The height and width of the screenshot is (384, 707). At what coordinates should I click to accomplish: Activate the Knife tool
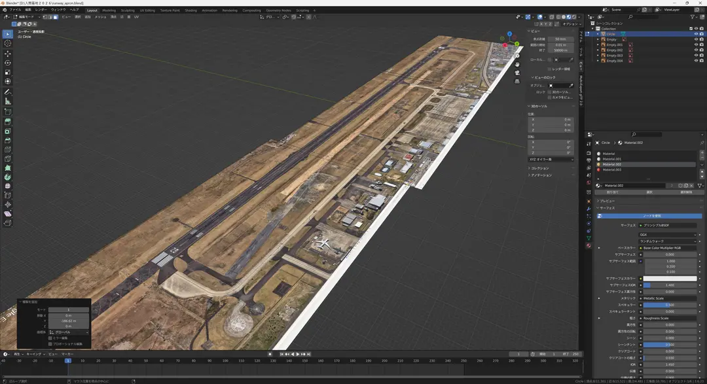point(8,159)
